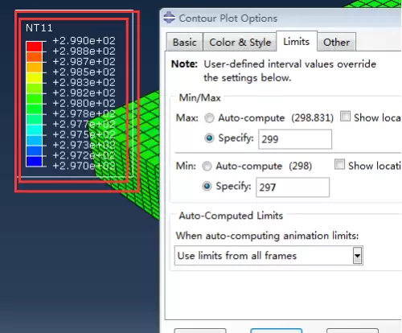Enable Show location checkbox for Max
The width and height of the screenshot is (402, 333).
pyautogui.click(x=345, y=117)
